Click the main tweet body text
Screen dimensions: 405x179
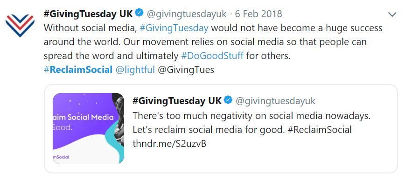(x=213, y=42)
